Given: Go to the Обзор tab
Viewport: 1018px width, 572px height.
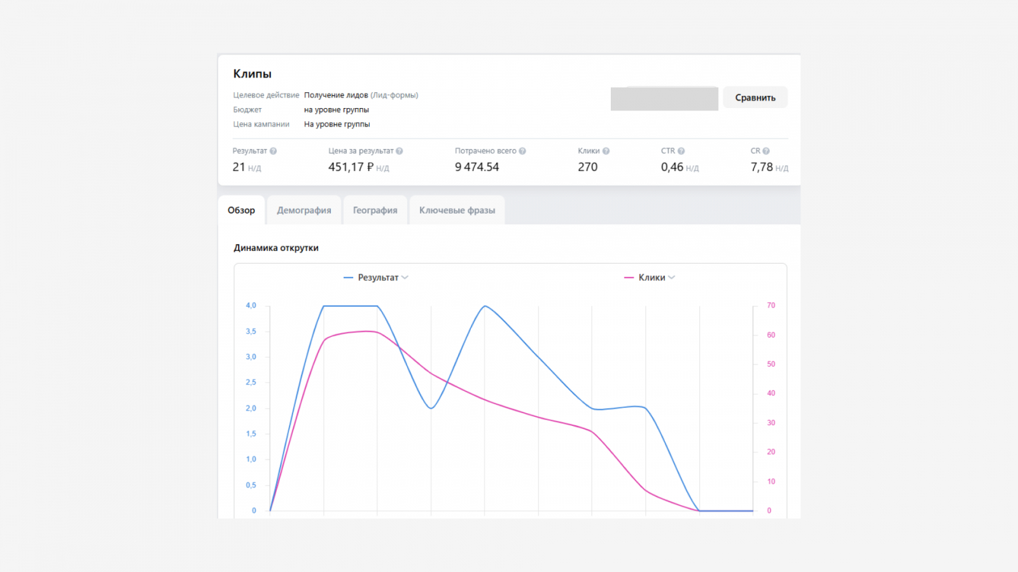Looking at the screenshot, I should 241,210.
